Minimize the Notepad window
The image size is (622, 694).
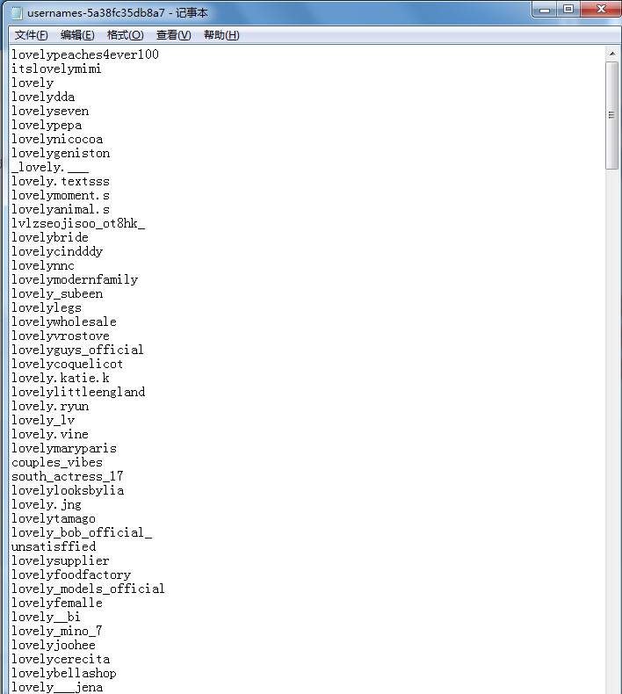tap(546, 10)
